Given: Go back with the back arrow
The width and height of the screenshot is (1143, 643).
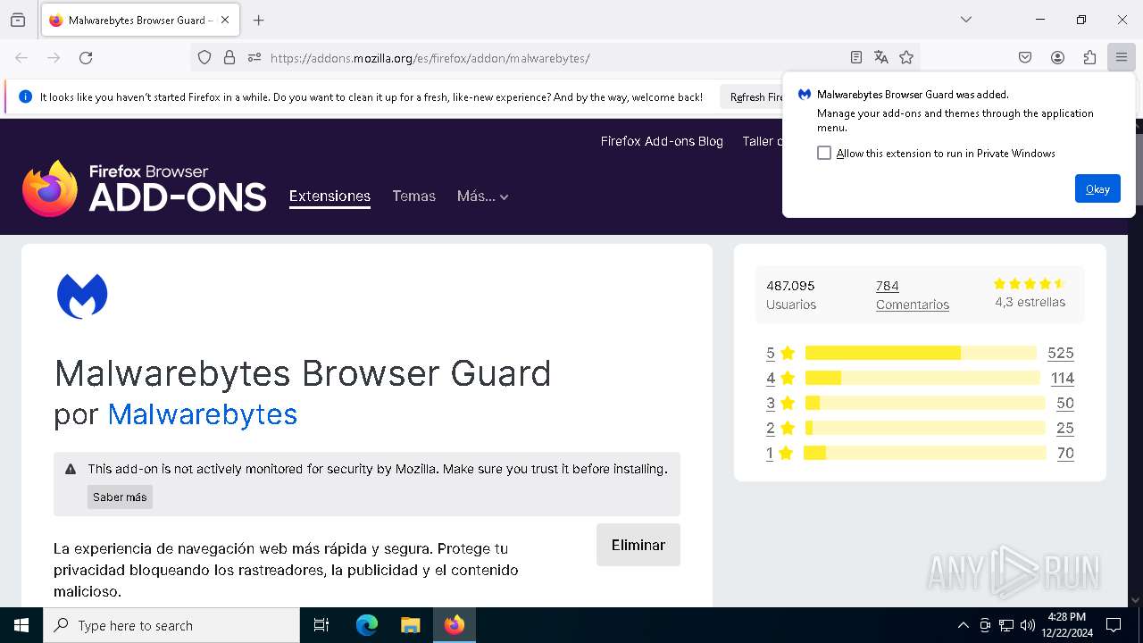Looking at the screenshot, I should (21, 57).
